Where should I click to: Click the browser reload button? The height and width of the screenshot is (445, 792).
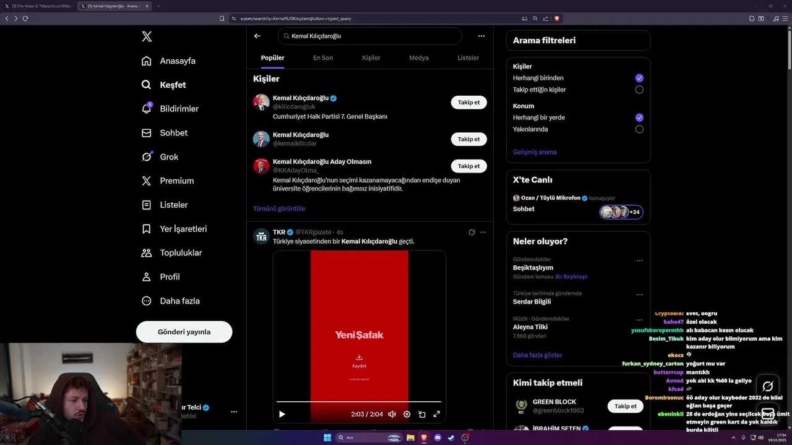(x=25, y=19)
